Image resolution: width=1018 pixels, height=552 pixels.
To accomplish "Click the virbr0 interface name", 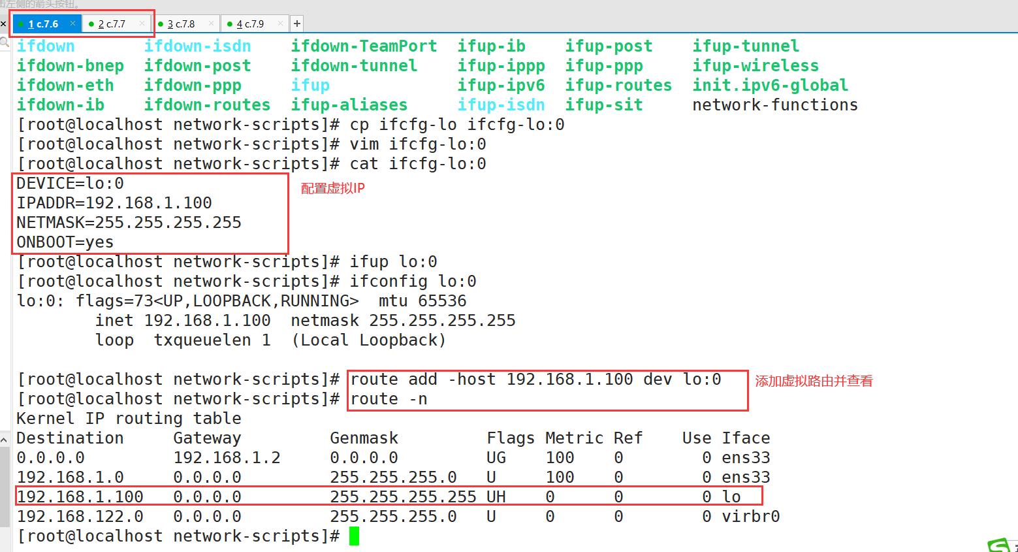I will point(751,517).
